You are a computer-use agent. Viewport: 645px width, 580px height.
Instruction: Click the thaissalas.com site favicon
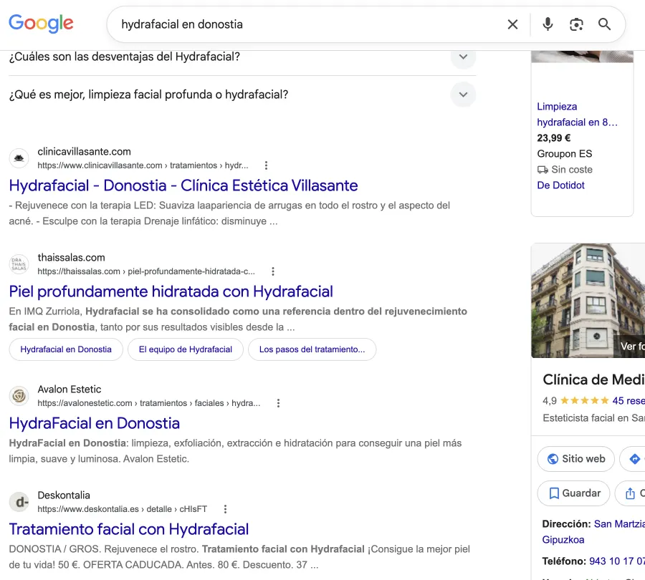(x=19, y=264)
